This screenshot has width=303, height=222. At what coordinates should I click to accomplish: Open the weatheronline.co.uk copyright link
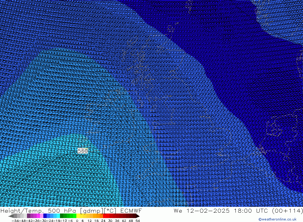[278, 219]
